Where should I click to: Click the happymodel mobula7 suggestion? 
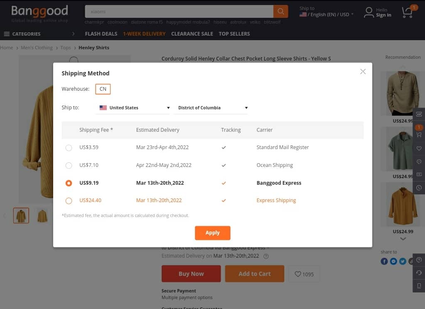coord(188,22)
